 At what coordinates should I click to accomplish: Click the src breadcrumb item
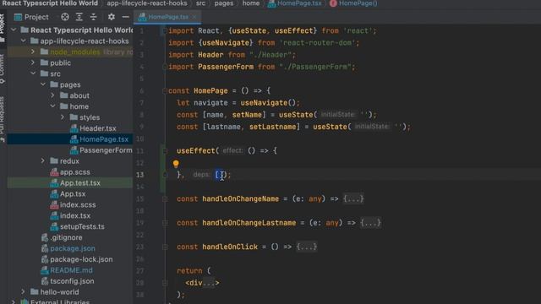[200, 3]
